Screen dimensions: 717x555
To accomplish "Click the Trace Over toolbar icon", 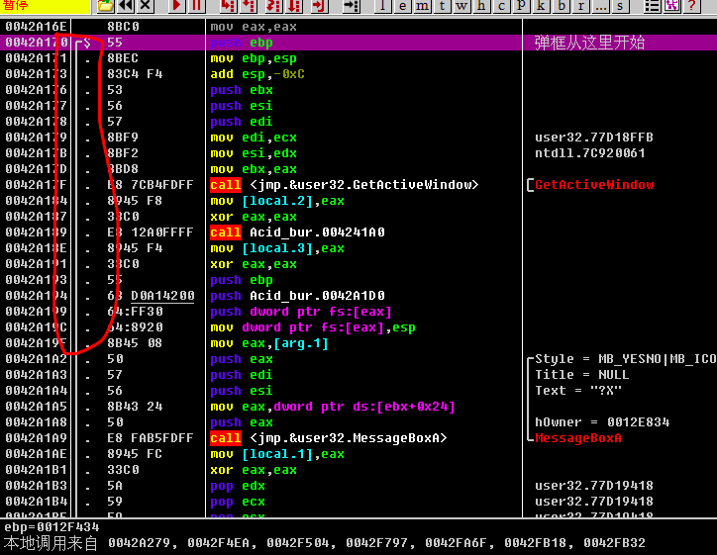I will pos(295,6).
